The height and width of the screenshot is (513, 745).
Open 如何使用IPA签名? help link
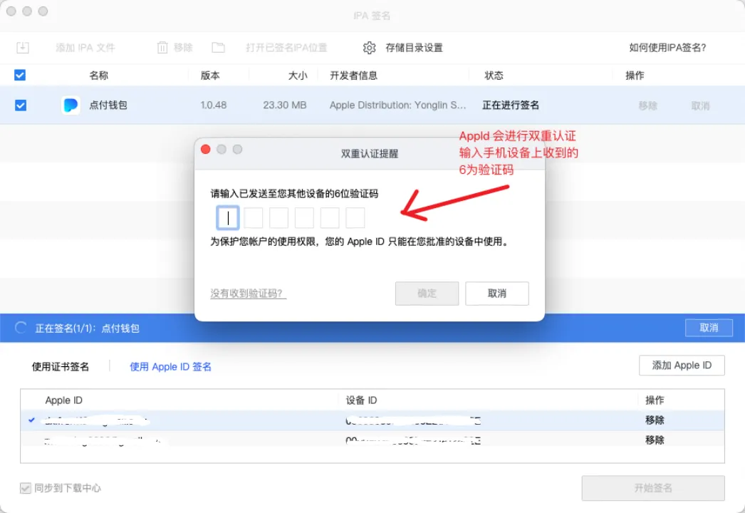pos(667,48)
